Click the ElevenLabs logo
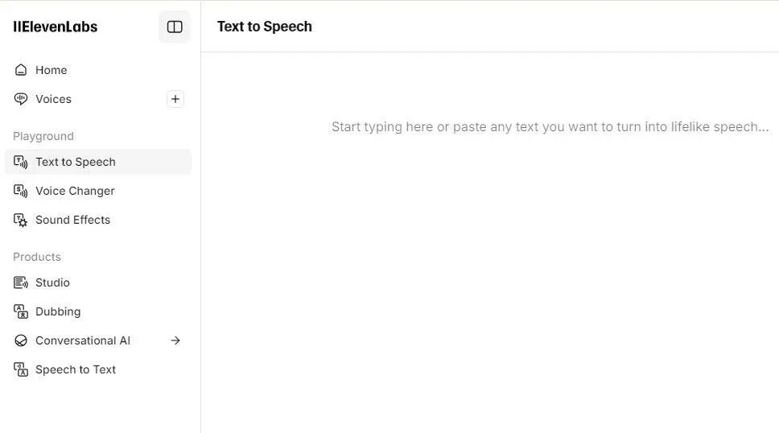The height and width of the screenshot is (433, 779). click(56, 27)
